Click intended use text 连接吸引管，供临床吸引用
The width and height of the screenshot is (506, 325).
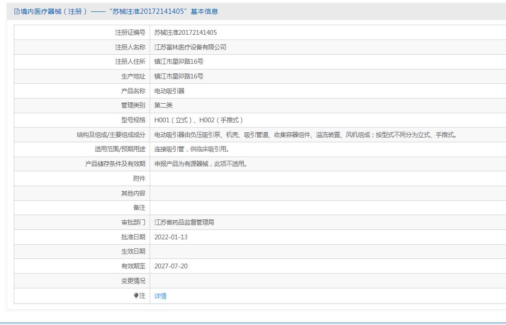click(x=191, y=149)
